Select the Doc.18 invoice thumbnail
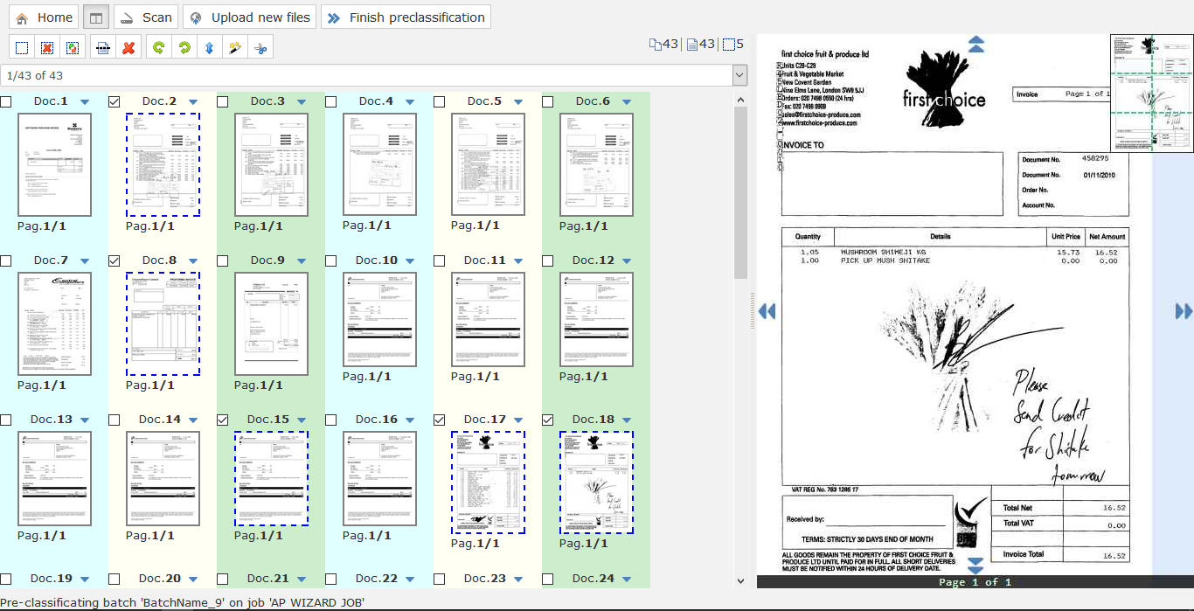 pyautogui.click(x=596, y=482)
